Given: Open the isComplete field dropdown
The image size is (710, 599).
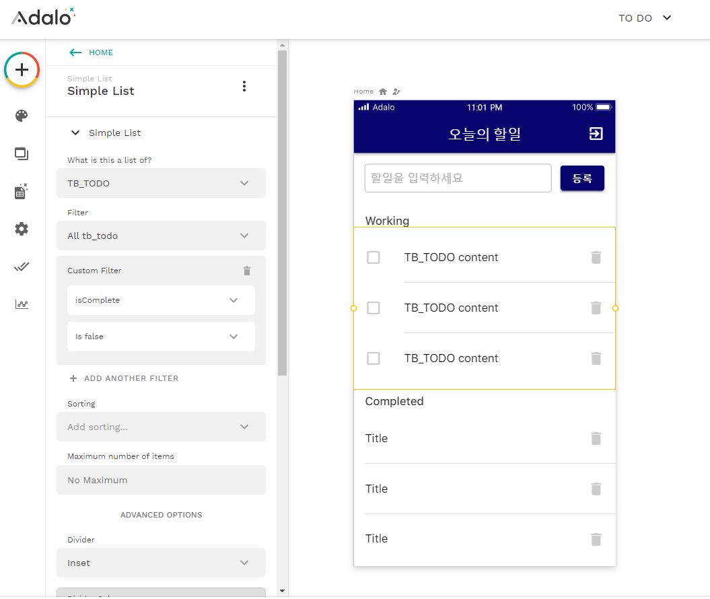Looking at the screenshot, I should pos(161,300).
